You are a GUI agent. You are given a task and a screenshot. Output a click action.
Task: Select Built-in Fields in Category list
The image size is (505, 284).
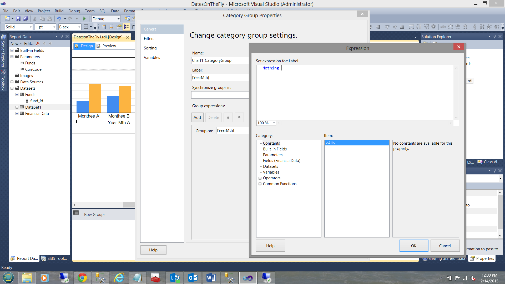coord(275,149)
